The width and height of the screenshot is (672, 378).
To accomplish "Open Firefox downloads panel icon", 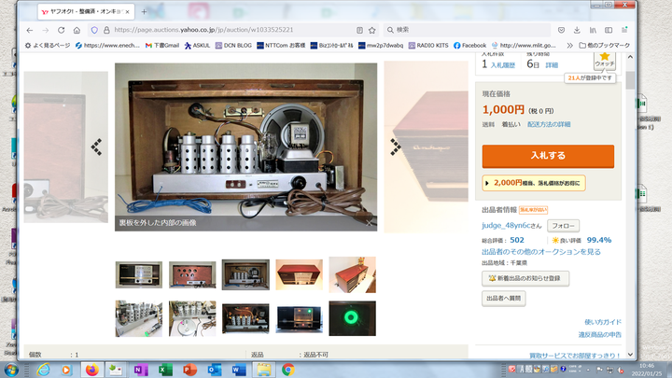I will click(x=578, y=30).
